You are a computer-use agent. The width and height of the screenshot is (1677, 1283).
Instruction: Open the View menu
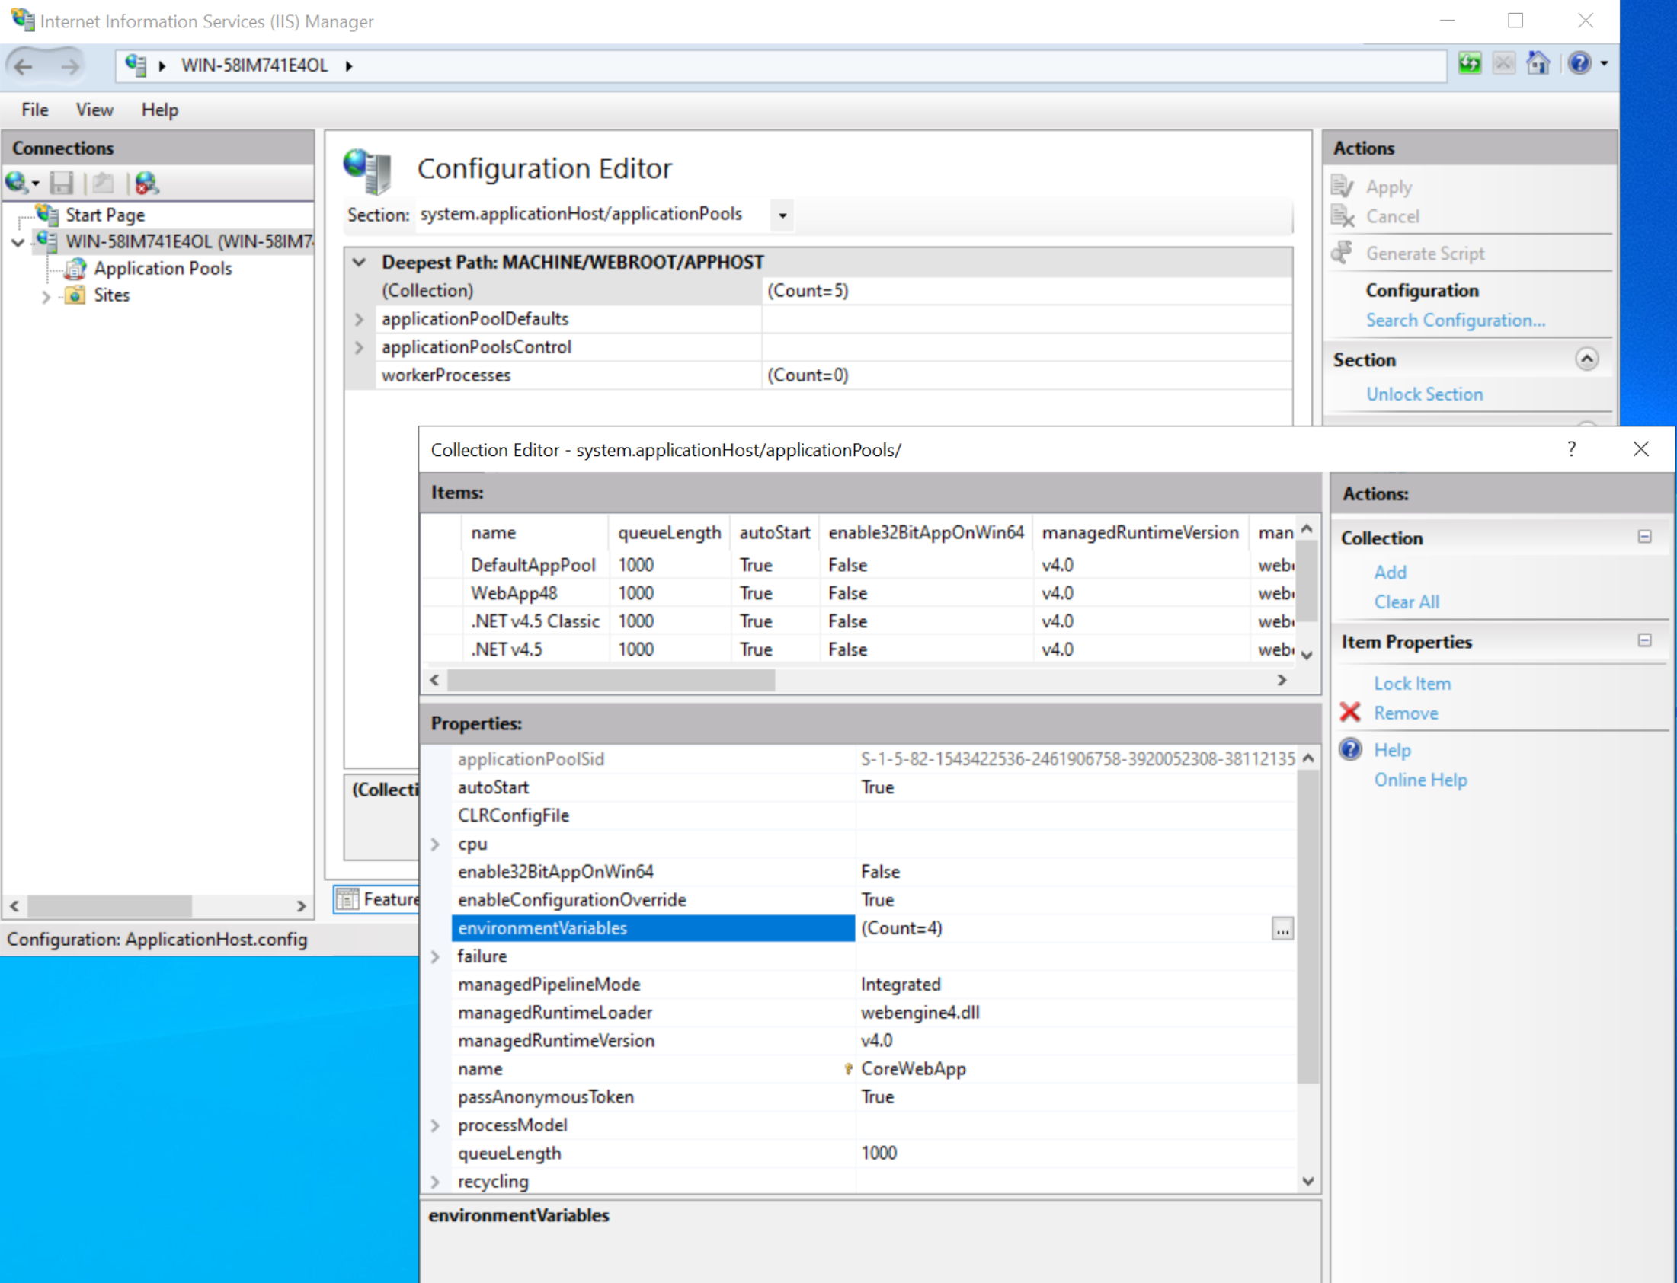pos(94,110)
